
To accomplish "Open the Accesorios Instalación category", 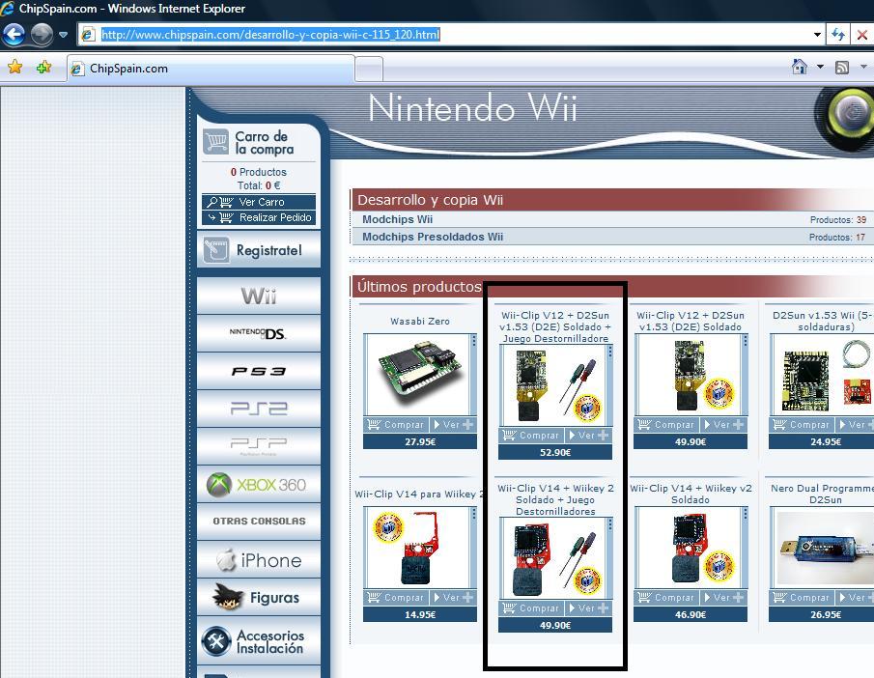I will (259, 641).
